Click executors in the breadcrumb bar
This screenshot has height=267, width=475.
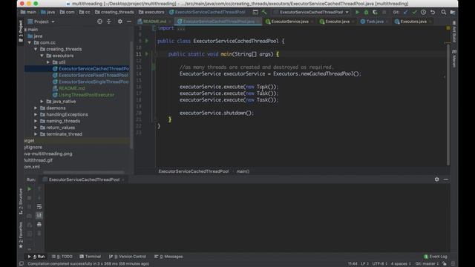(151, 12)
